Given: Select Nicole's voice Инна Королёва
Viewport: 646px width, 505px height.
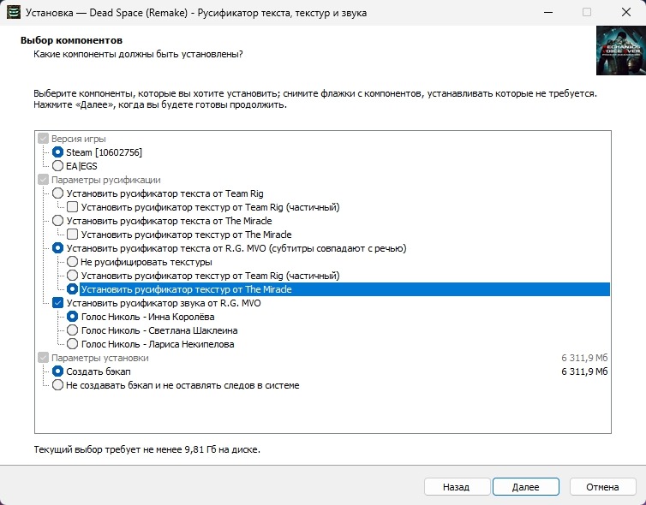Looking at the screenshot, I should (73, 317).
